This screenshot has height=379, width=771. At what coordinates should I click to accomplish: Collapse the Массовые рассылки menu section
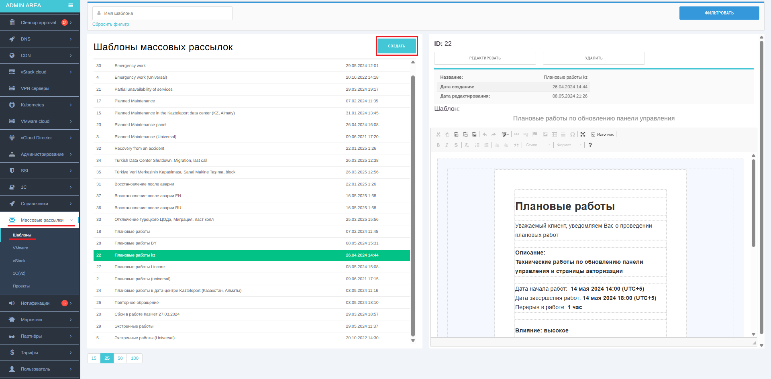click(40, 220)
